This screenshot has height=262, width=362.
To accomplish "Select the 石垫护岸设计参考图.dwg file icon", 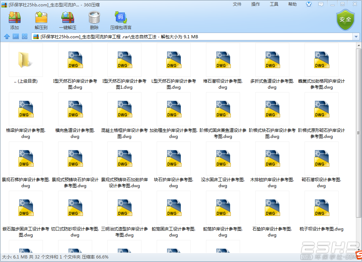I will [x=272, y=208].
